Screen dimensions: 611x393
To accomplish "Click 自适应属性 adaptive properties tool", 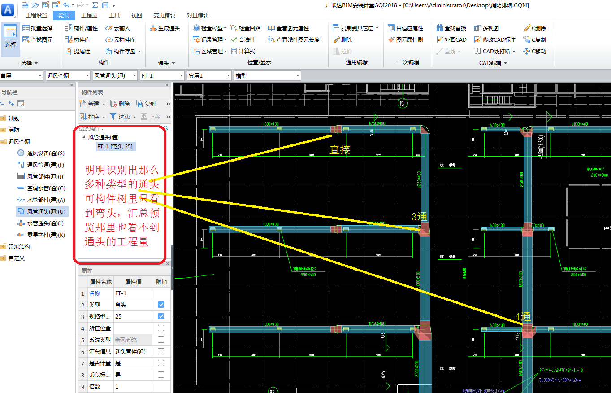I will click(405, 28).
